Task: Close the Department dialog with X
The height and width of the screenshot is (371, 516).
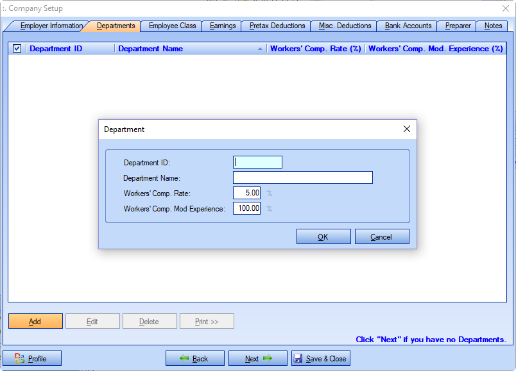Action: 406,129
